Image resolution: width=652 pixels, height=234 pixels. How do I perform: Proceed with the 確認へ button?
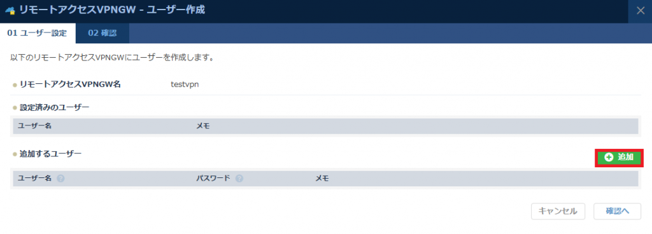click(617, 211)
